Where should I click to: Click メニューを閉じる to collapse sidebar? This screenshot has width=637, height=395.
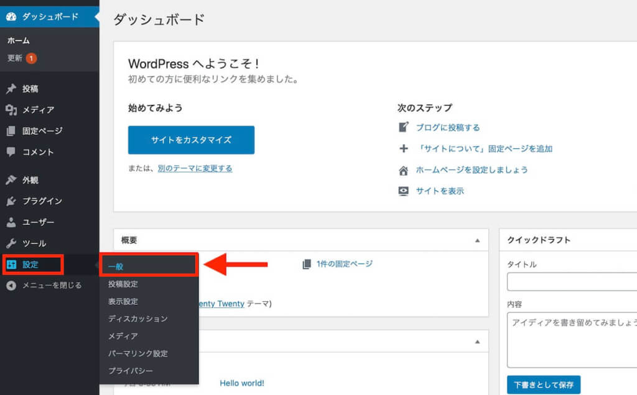click(52, 286)
